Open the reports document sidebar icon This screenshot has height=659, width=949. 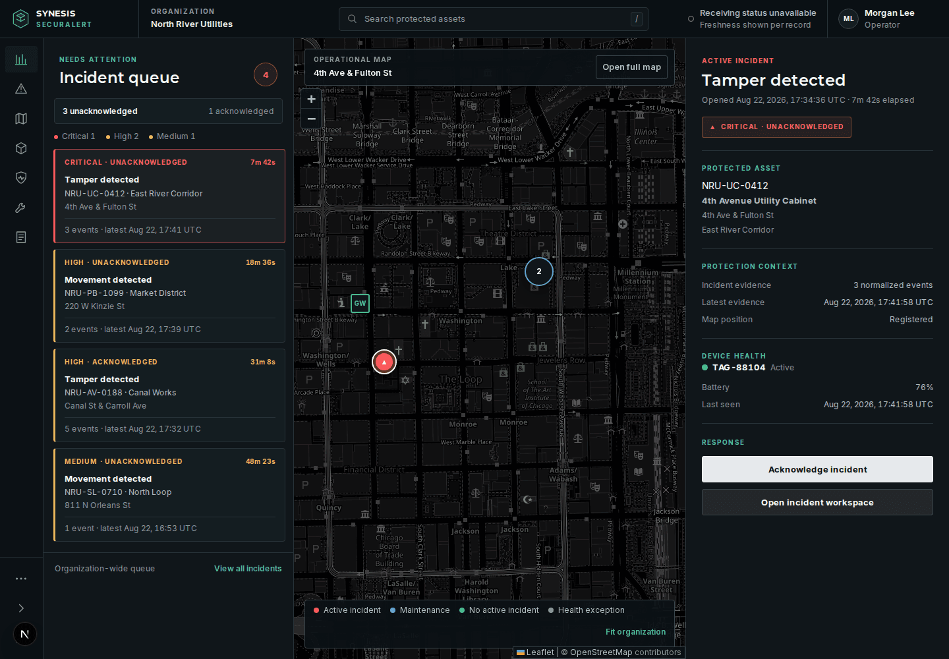coord(21,237)
